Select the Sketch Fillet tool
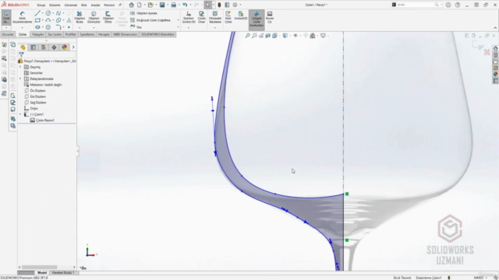 pos(58,27)
